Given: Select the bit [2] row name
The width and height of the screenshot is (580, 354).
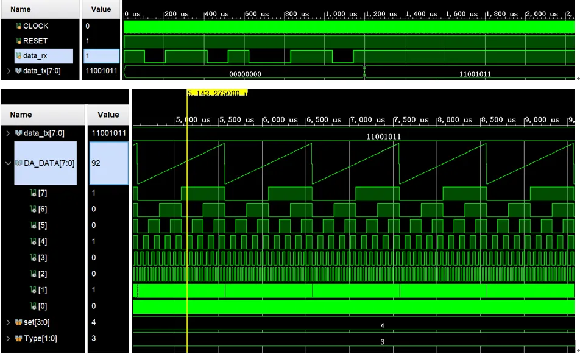Looking at the screenshot, I should 42,274.
